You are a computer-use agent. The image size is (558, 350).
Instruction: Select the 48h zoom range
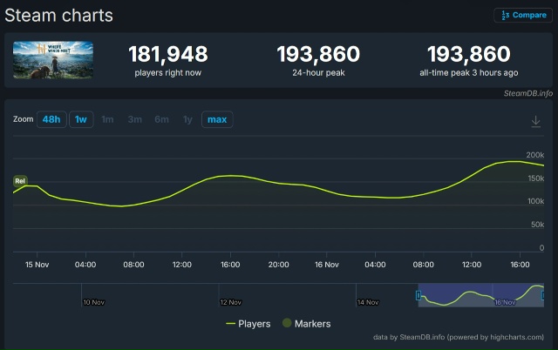point(51,119)
